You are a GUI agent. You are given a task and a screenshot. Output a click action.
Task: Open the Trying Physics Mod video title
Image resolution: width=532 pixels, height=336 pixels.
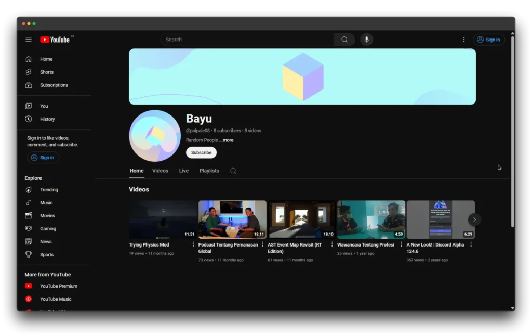tap(149, 244)
